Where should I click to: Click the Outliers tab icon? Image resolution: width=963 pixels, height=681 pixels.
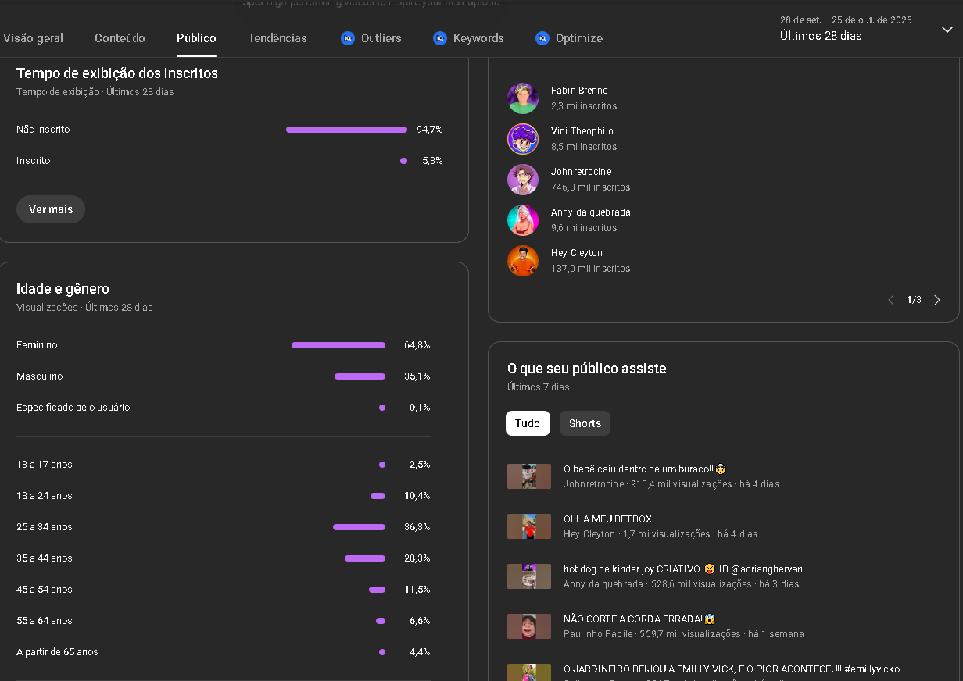coord(348,38)
